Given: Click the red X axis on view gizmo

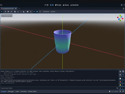Looking at the screenshot, I should pyautogui.click(x=123, y=19).
